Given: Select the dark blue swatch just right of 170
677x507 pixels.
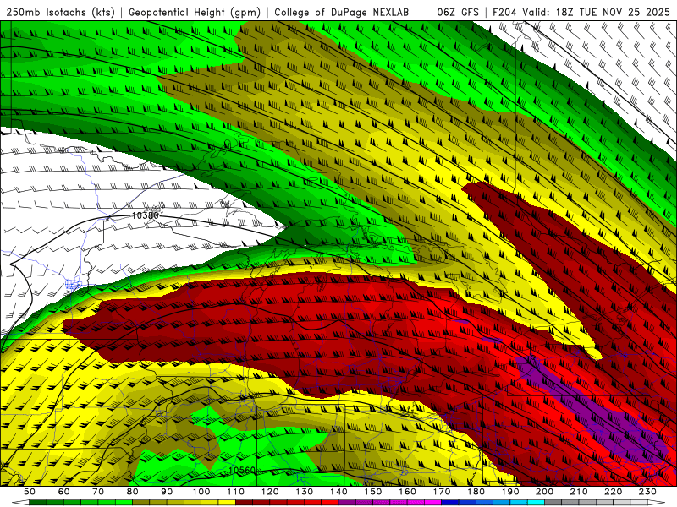Looking at the screenshot, I should tap(450, 503).
